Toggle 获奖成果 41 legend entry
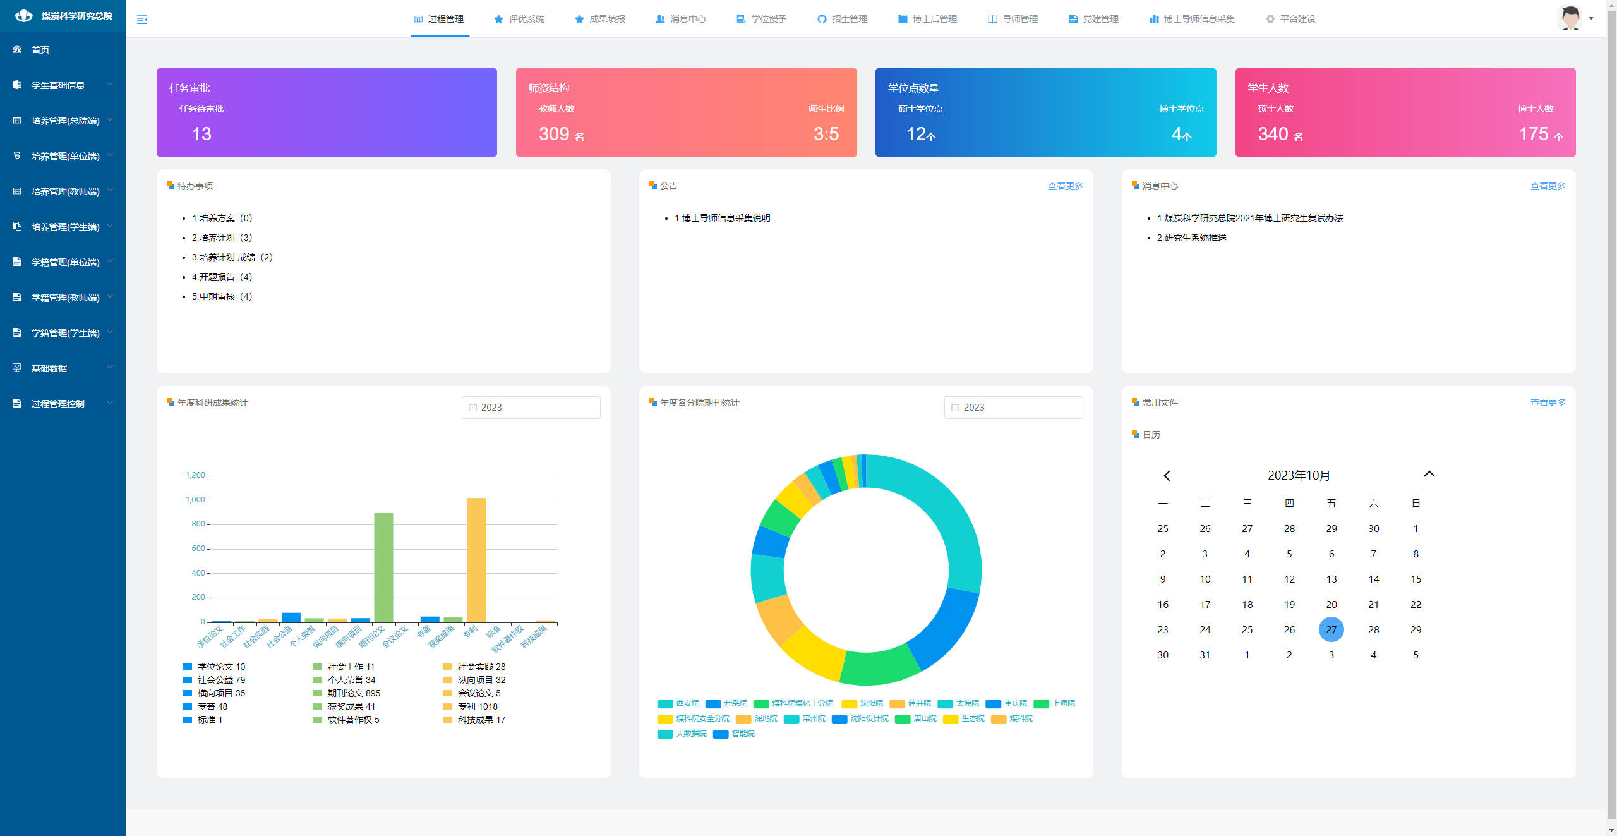The image size is (1617, 836). click(x=344, y=706)
